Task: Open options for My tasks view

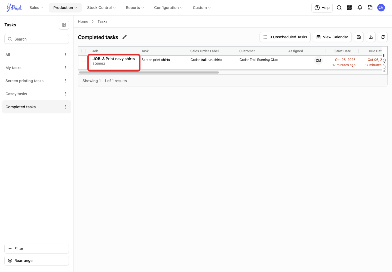Action: click(x=66, y=68)
